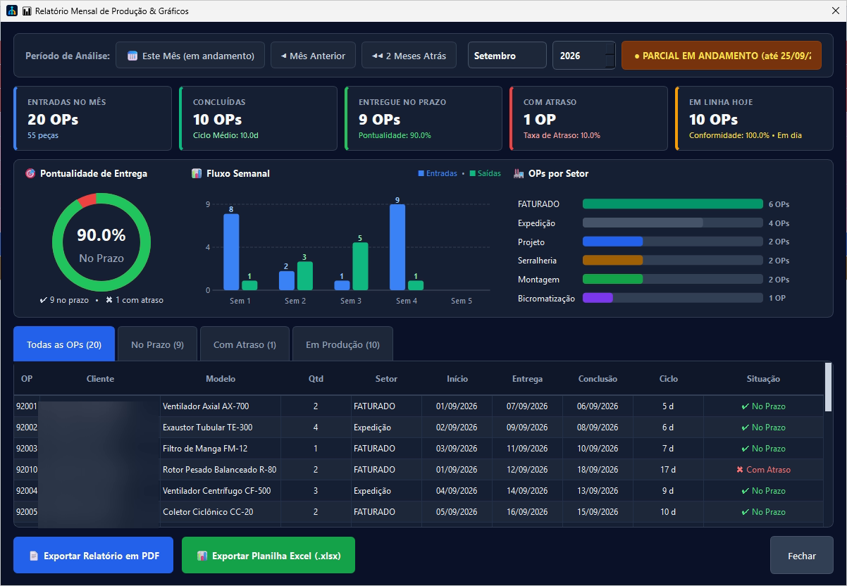Image resolution: width=847 pixels, height=586 pixels.
Task: Click the bar chart icon before the window title
Action: pyautogui.click(x=27, y=11)
